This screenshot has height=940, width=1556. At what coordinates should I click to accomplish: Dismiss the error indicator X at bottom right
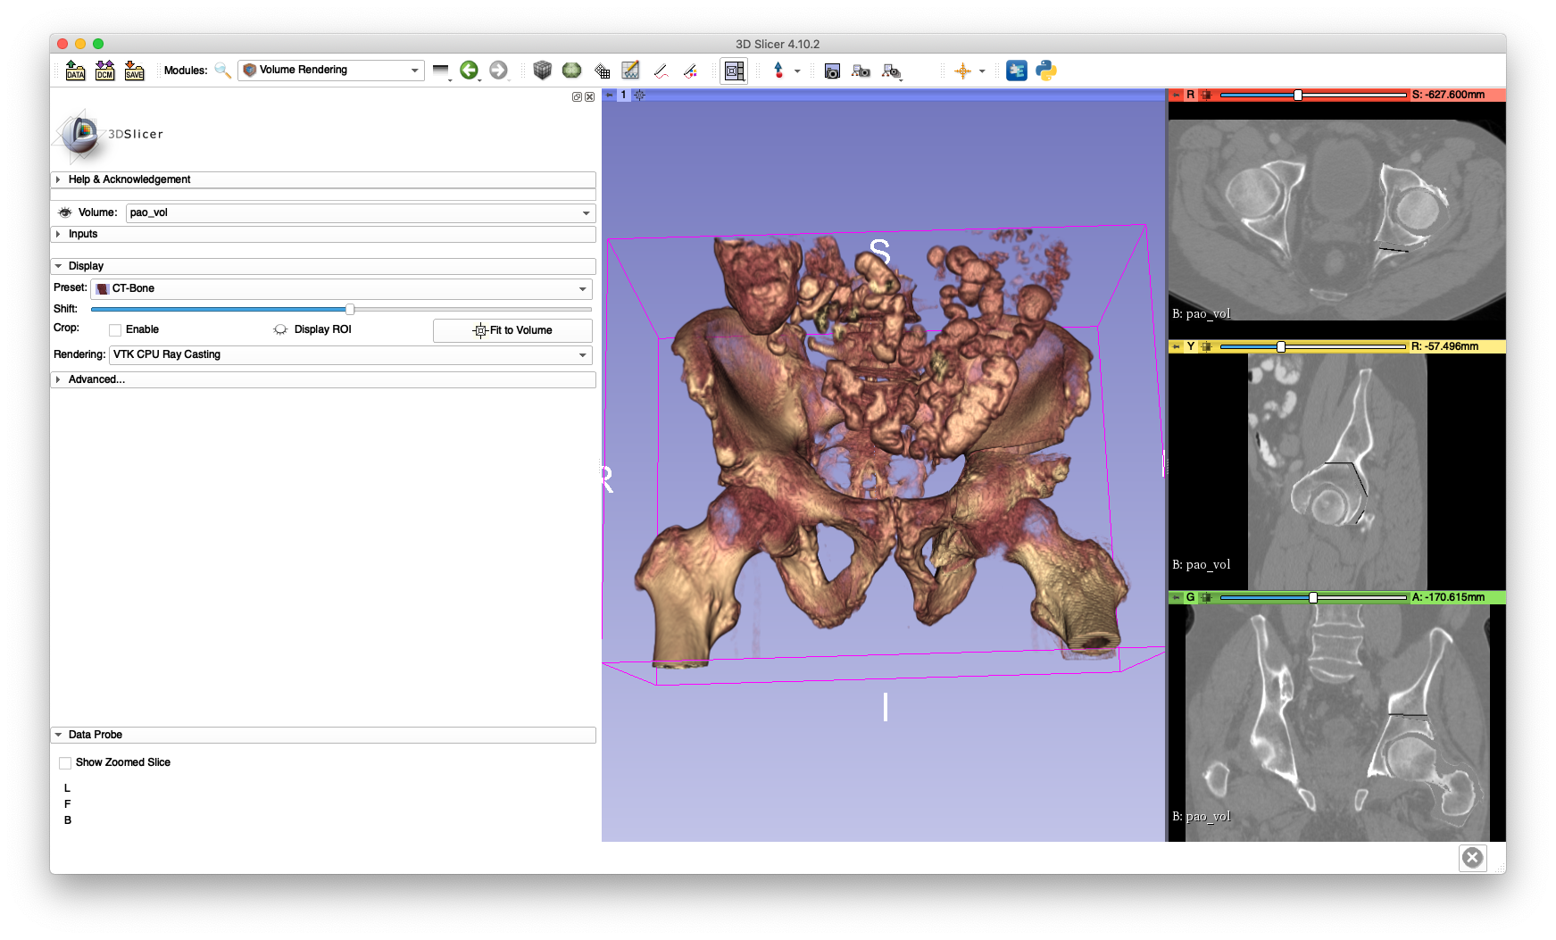1473,858
